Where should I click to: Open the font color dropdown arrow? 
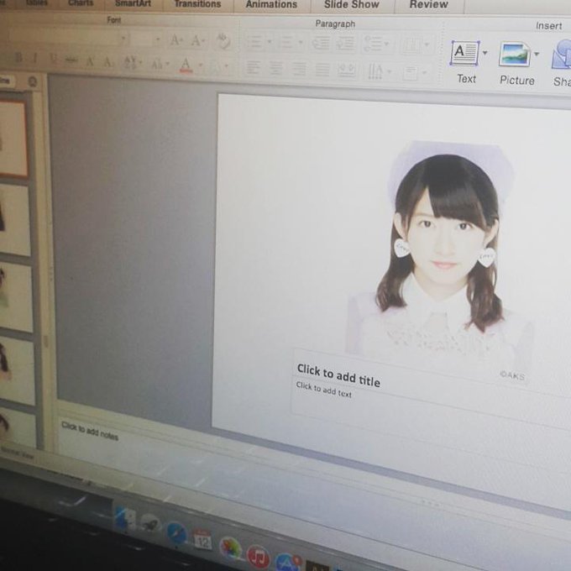201,65
